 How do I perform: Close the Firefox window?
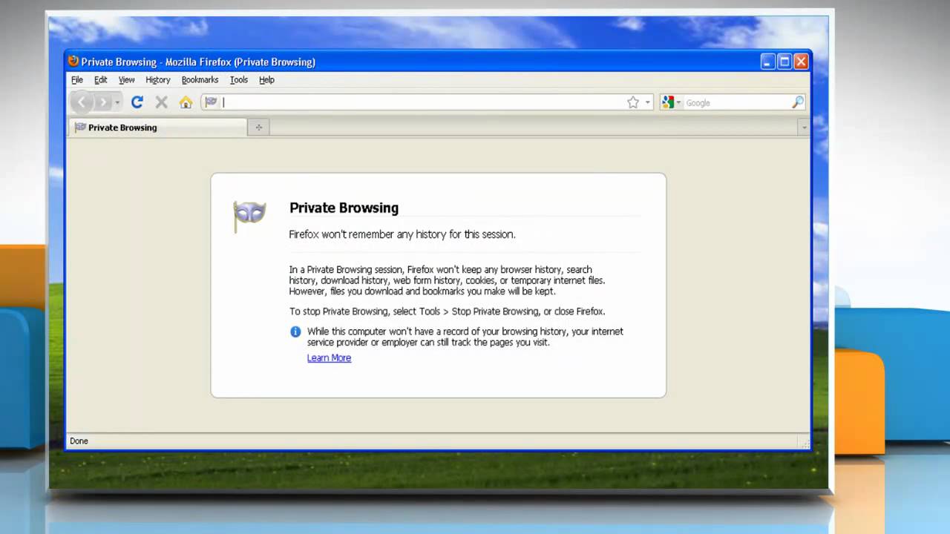coord(801,62)
